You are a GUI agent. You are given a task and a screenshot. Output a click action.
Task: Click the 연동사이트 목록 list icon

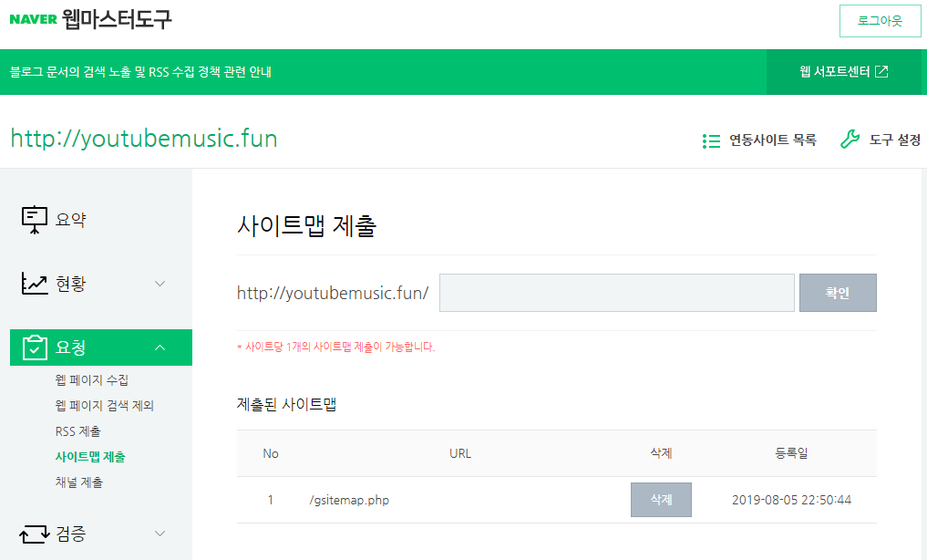(x=712, y=140)
